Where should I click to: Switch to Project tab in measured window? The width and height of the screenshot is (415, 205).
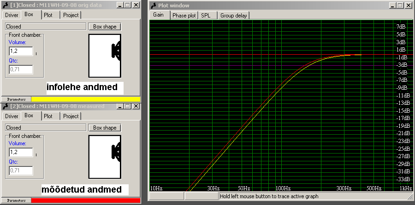click(71, 116)
